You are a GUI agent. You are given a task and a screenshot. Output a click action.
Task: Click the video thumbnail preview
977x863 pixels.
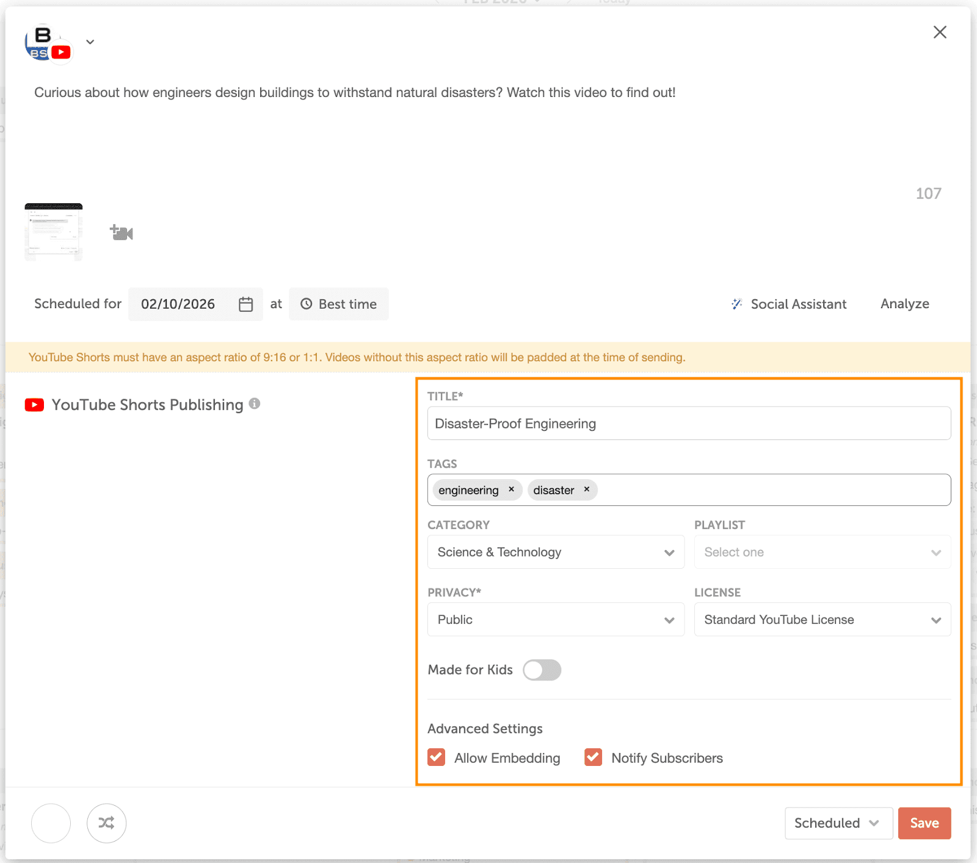53,233
